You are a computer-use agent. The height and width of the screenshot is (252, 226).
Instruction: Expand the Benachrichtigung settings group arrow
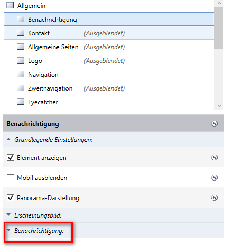(x=8, y=230)
